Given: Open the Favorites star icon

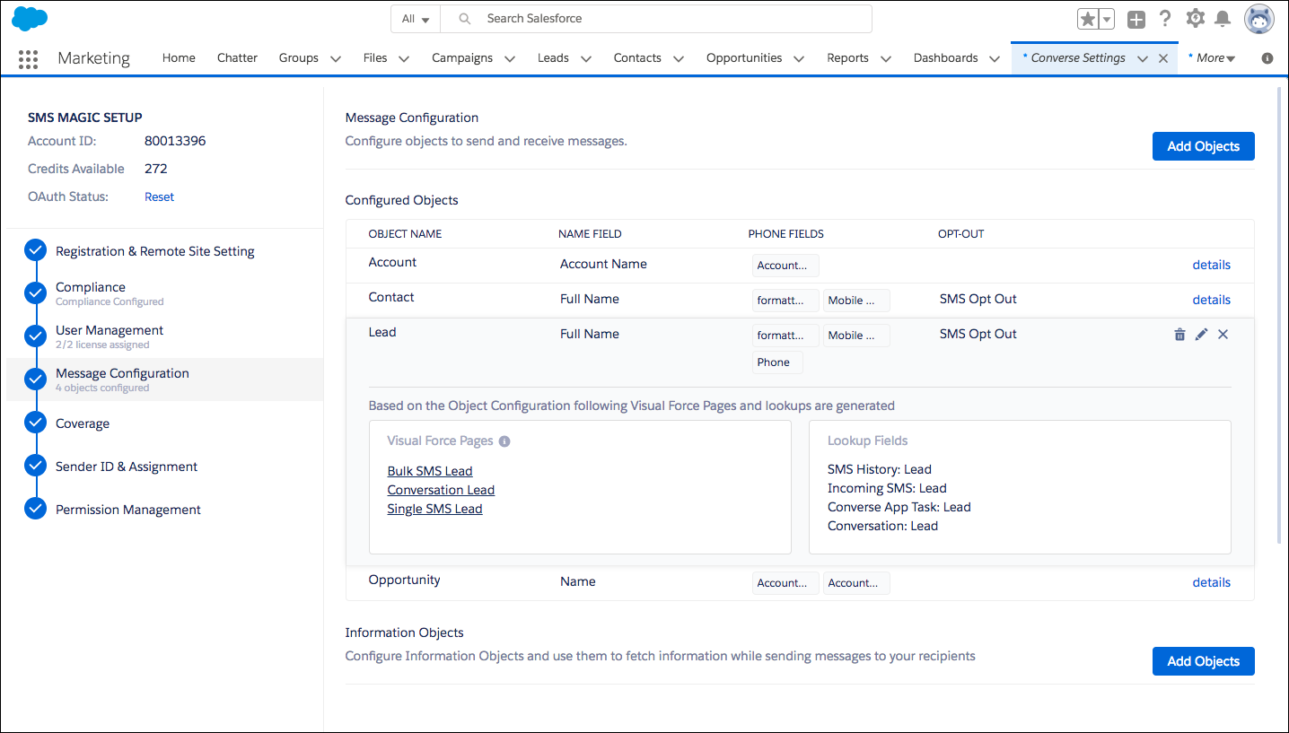Looking at the screenshot, I should pos(1088,19).
